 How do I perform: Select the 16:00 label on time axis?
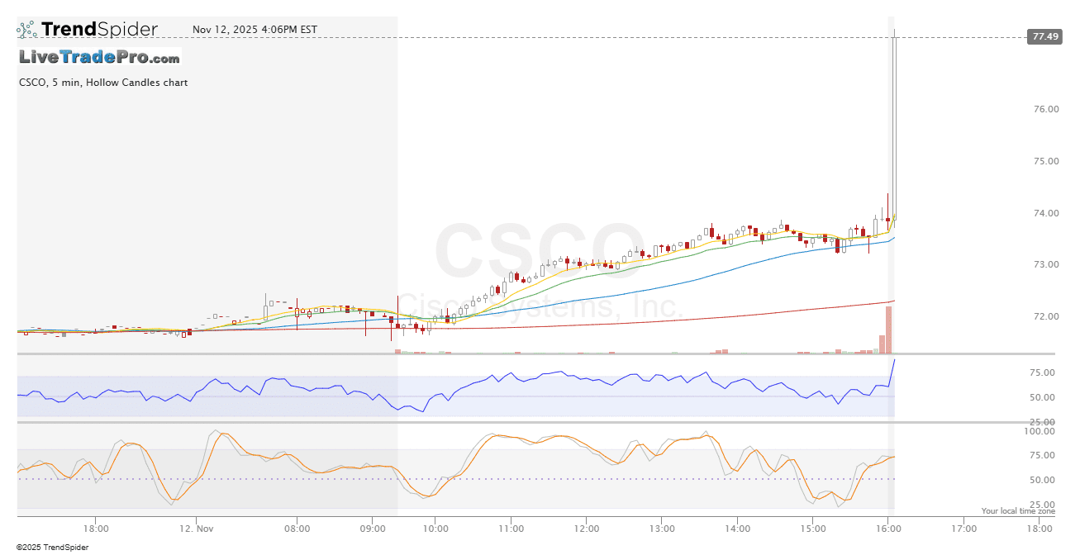point(887,528)
